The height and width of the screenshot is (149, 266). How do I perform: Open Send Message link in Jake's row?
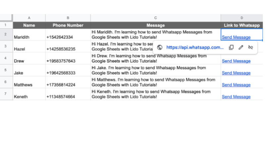coord(236,73)
